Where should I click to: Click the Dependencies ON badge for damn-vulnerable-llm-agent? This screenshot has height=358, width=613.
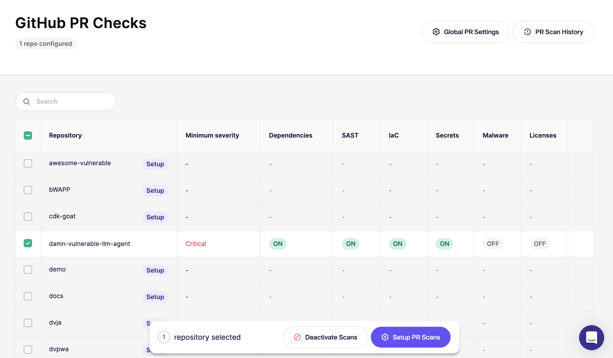(x=278, y=244)
